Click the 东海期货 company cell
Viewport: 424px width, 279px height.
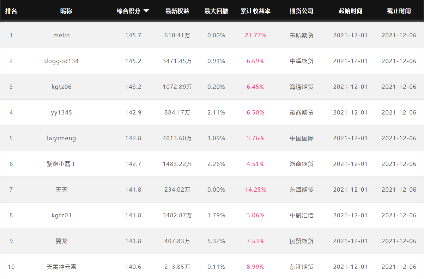tap(302, 190)
